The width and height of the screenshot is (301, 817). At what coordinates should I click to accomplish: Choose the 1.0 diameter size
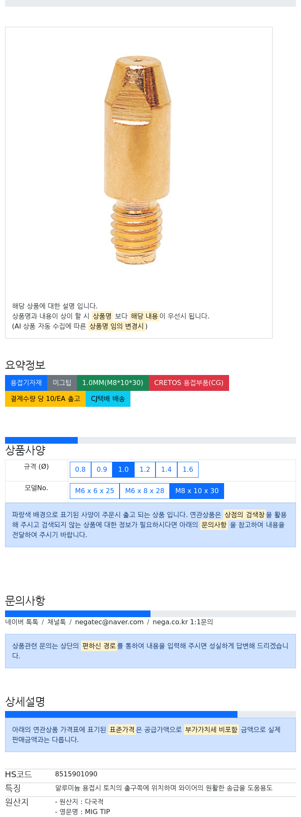pyautogui.click(x=123, y=470)
